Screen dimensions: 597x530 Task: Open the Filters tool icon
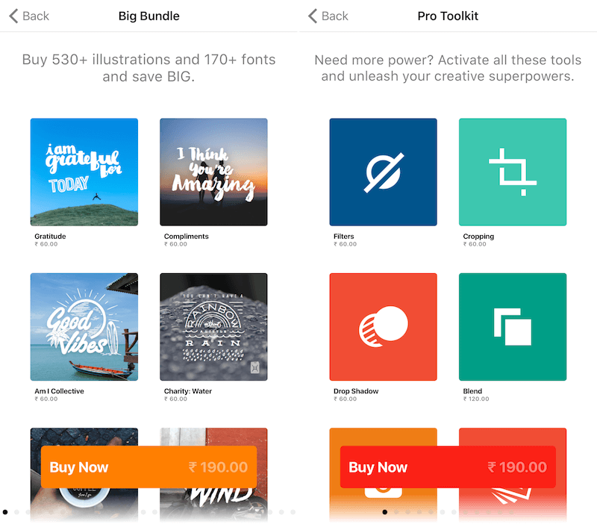(383, 172)
